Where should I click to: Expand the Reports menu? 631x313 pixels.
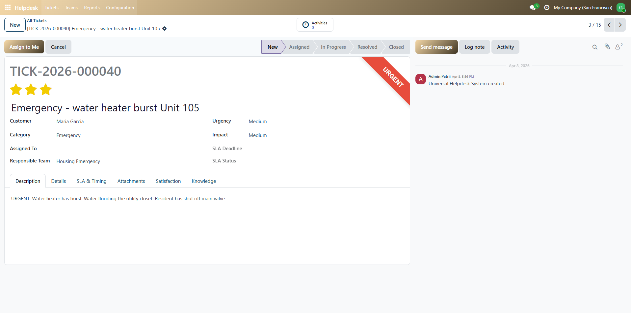tap(92, 8)
